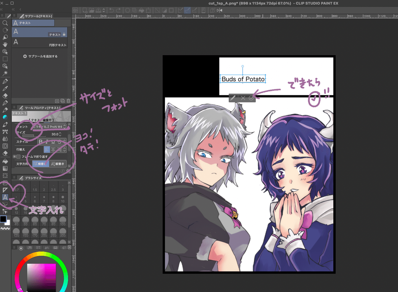Select the Balloon tool below Text tool
This screenshot has height=292, width=398.
click(x=5, y=204)
